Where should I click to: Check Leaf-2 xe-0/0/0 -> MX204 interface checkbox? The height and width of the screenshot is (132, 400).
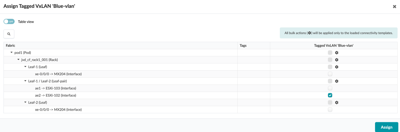click(x=330, y=110)
